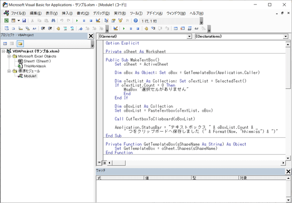Click the 型 column header in watch list
The height and width of the screenshot is (203, 292).
215,178
